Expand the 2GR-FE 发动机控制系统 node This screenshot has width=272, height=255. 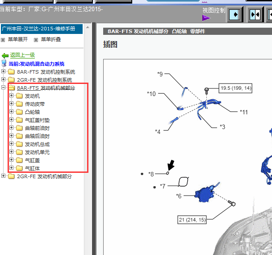[3, 79]
